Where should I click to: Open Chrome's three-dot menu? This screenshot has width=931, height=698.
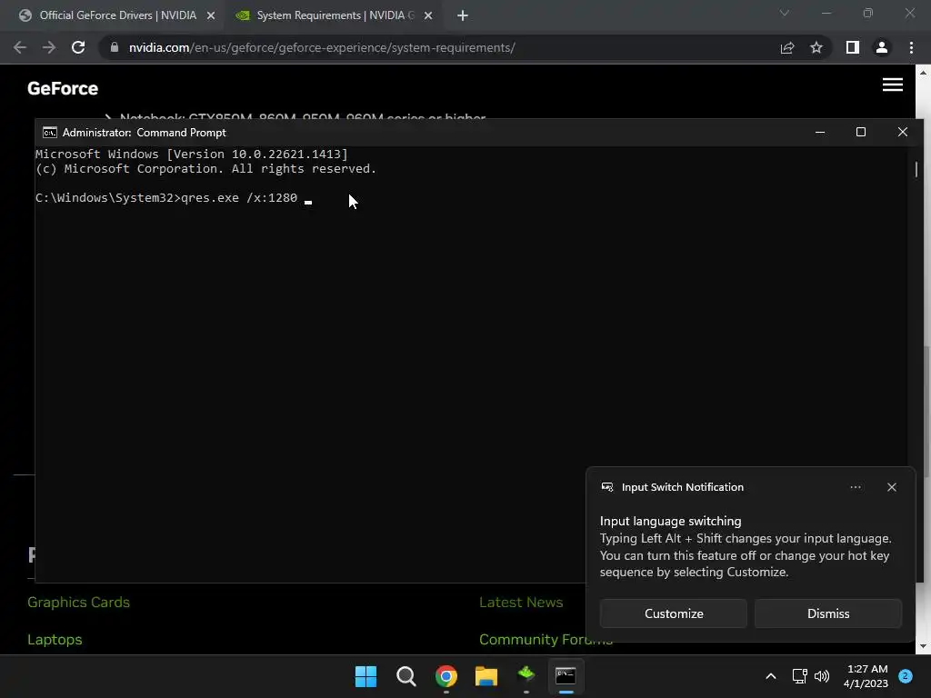911,47
